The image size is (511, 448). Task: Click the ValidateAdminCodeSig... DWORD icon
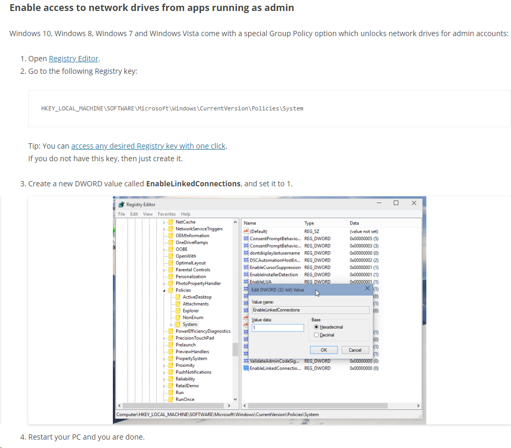[246, 361]
